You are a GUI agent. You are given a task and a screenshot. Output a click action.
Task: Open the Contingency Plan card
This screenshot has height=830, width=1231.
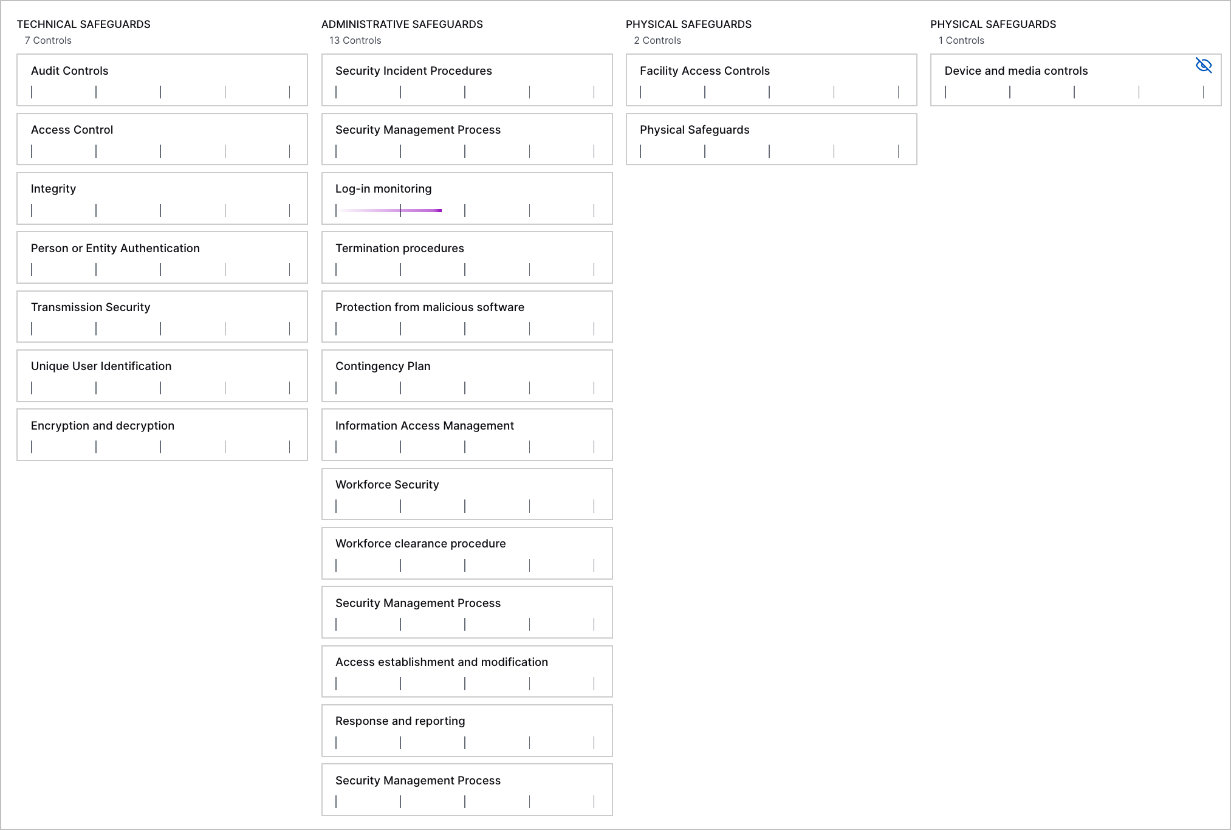[x=467, y=376]
